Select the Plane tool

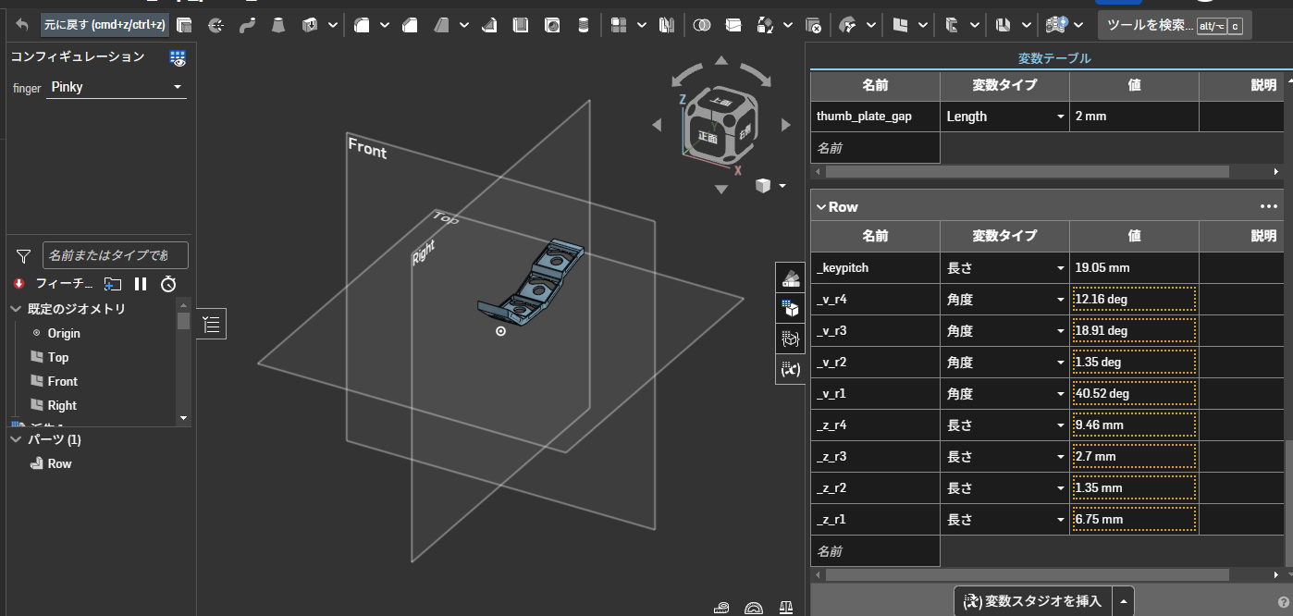point(900,25)
